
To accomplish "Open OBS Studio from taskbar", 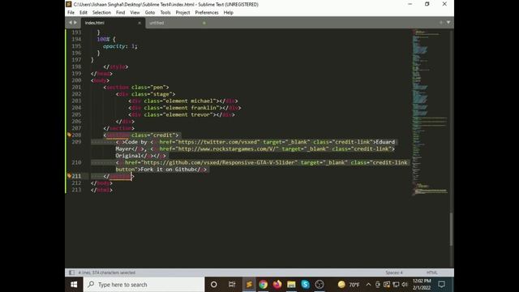I will [320, 285].
